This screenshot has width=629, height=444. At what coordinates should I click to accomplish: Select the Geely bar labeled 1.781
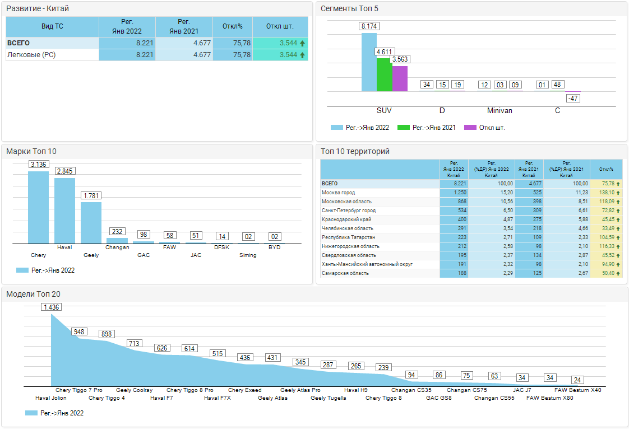click(x=91, y=222)
